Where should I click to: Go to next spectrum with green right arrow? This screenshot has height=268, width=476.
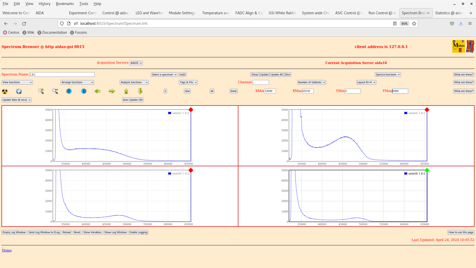click(x=112, y=91)
